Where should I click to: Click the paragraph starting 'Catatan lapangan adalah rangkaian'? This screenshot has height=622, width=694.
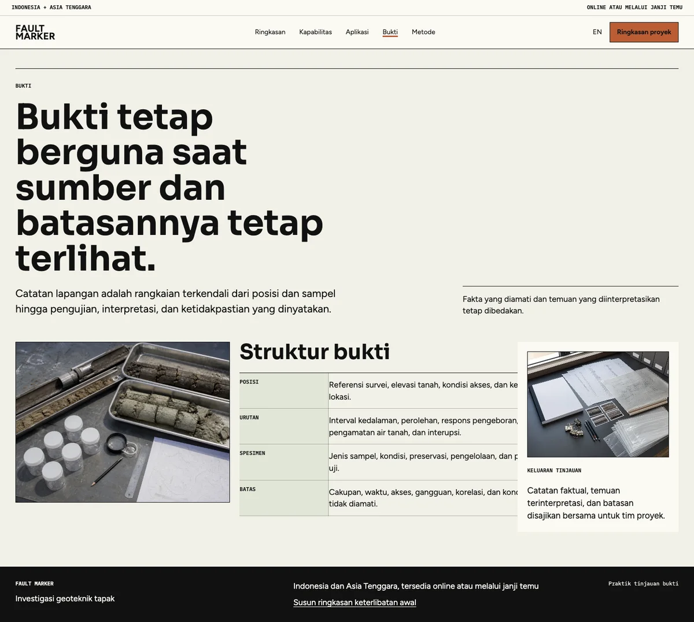176,301
